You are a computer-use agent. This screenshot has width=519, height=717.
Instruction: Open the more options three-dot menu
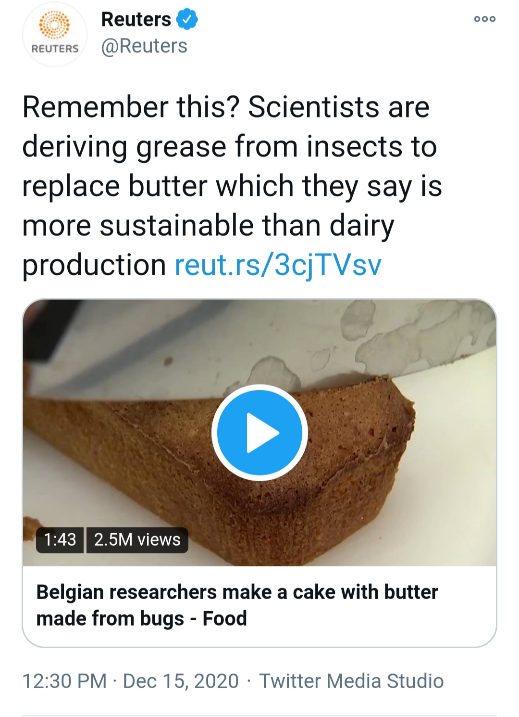click(484, 19)
